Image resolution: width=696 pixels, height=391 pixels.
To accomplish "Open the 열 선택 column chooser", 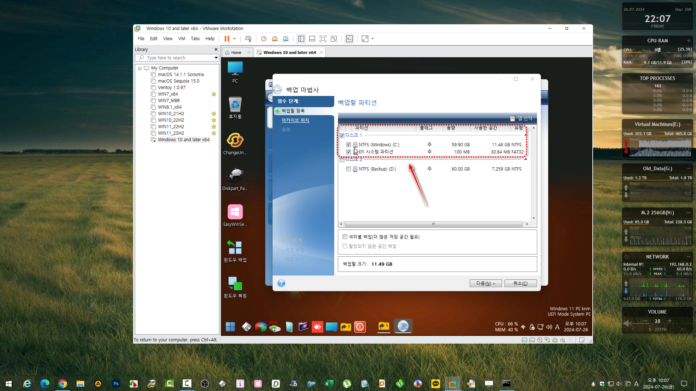I will pos(521,119).
